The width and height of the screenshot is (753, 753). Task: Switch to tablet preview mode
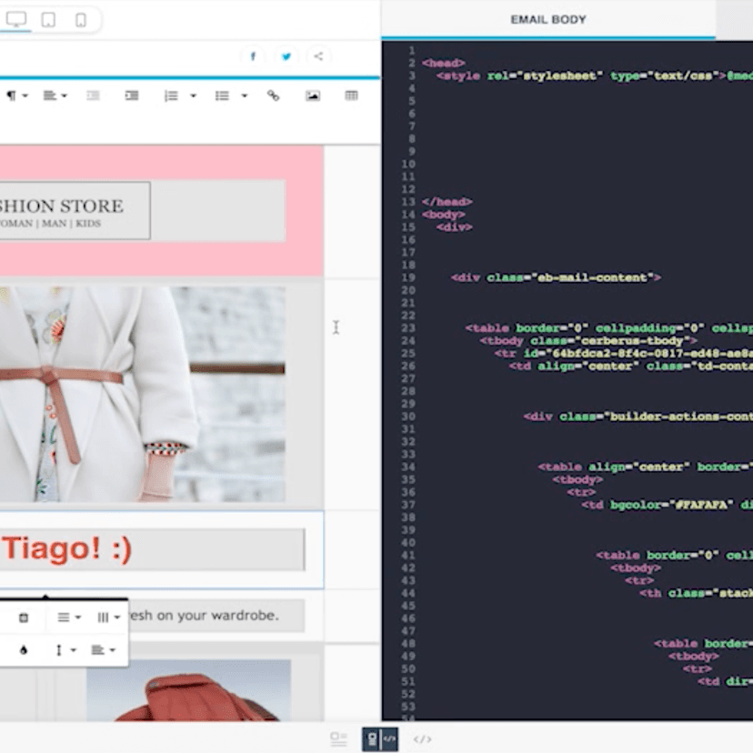[48, 19]
